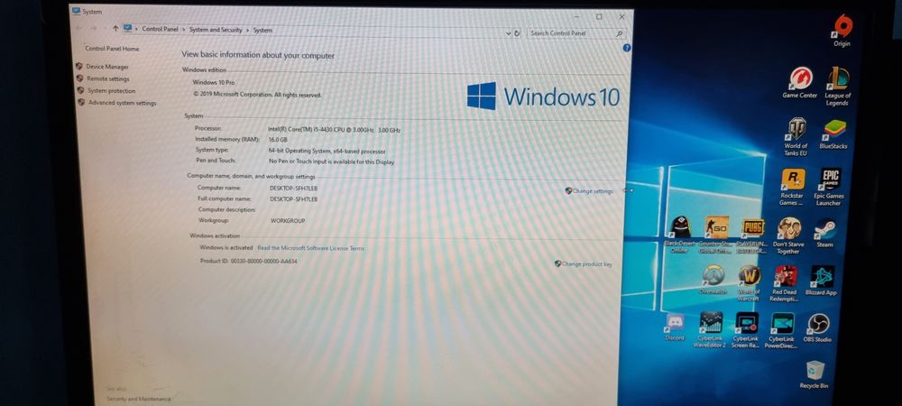
Task: Click the WORKGROUP value text
Action: 288,221
